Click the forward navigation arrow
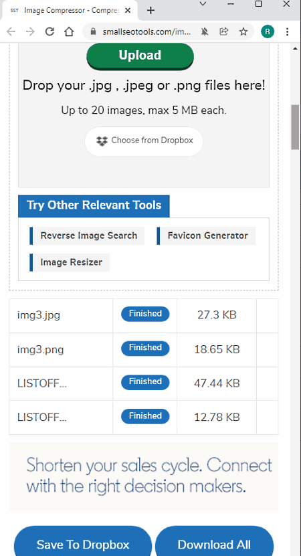The image size is (301, 556). click(30, 31)
